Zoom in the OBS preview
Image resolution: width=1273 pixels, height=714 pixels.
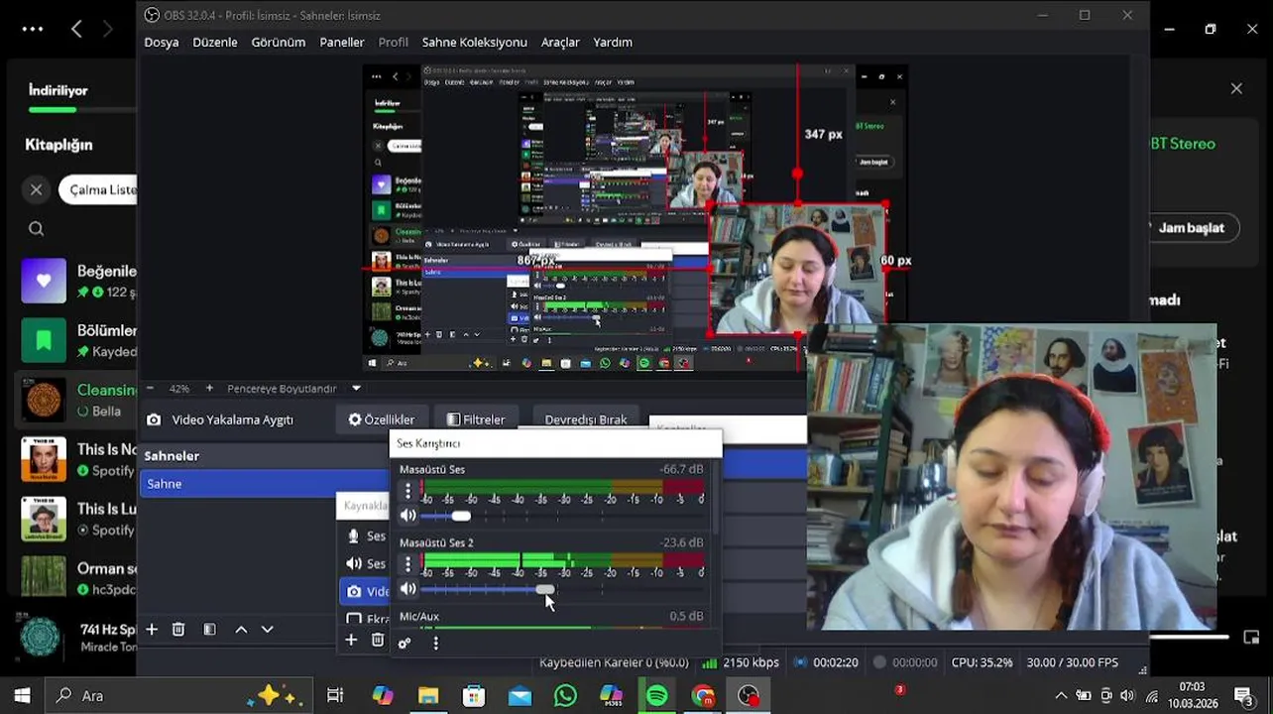(x=209, y=389)
